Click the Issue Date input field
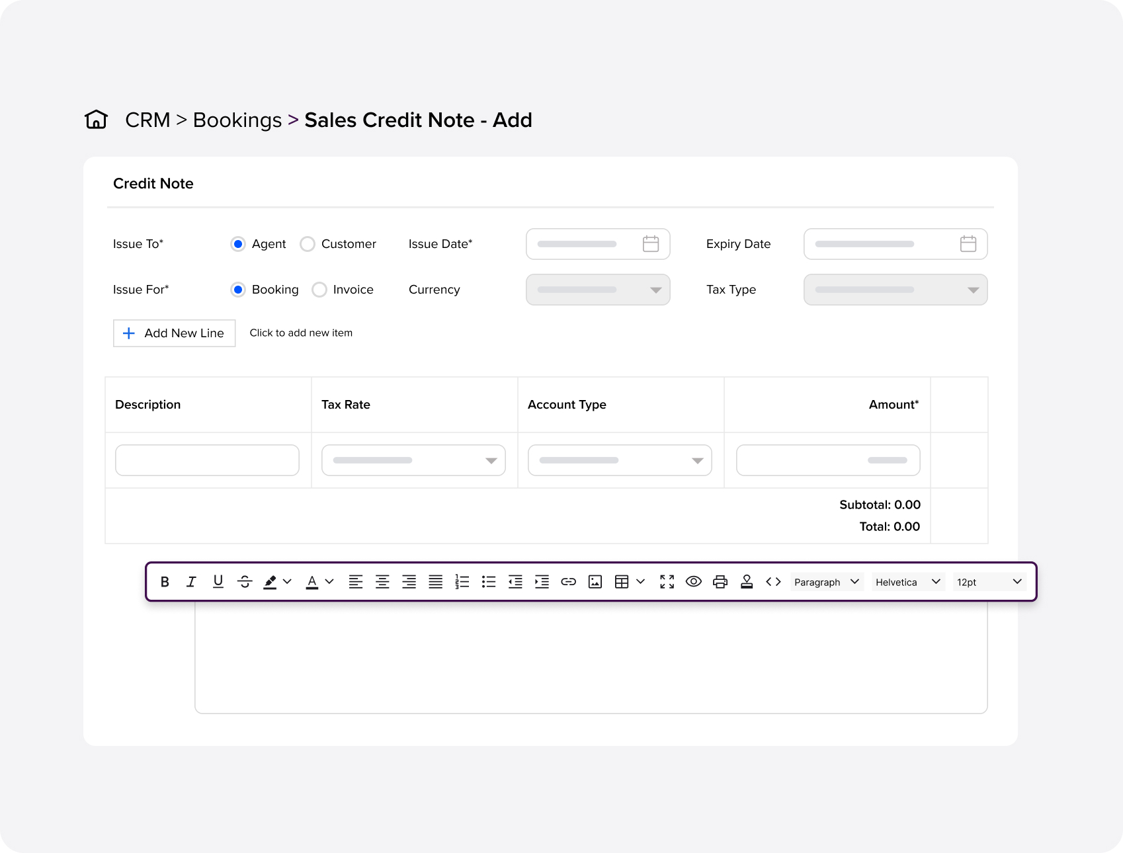 tap(598, 244)
